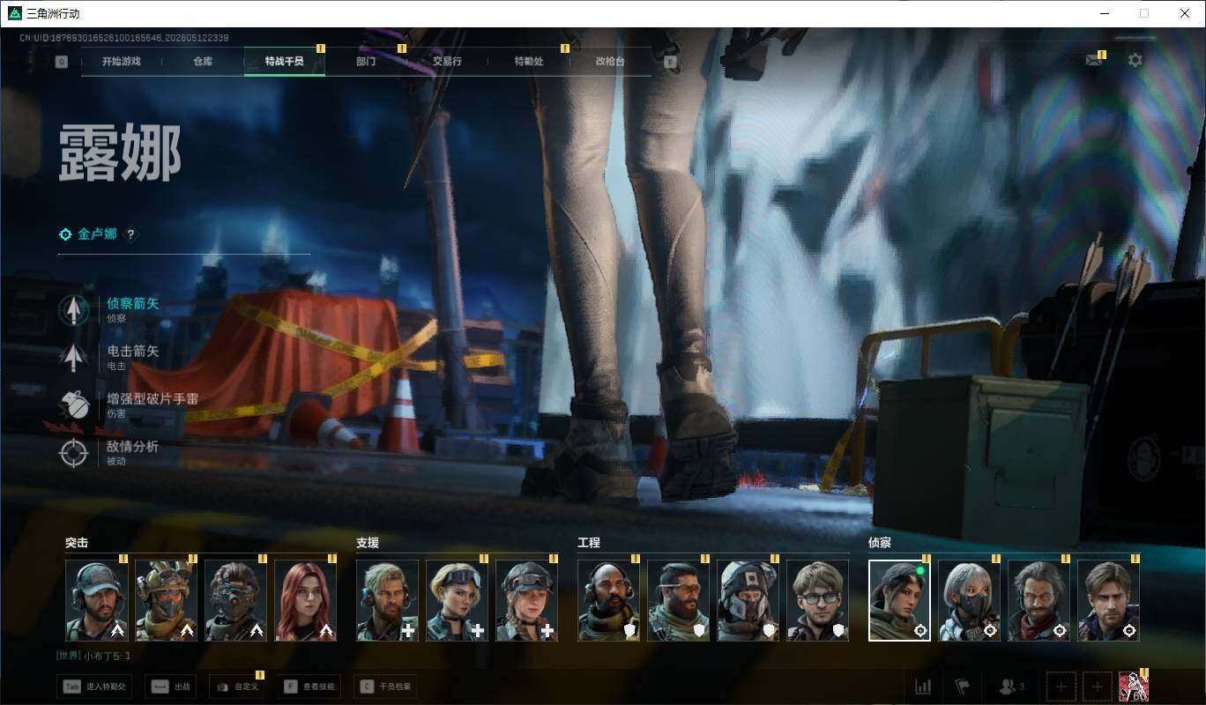Select the 侦察箭矢 skill icon
Image resolution: width=1206 pixels, height=705 pixels.
tap(74, 310)
